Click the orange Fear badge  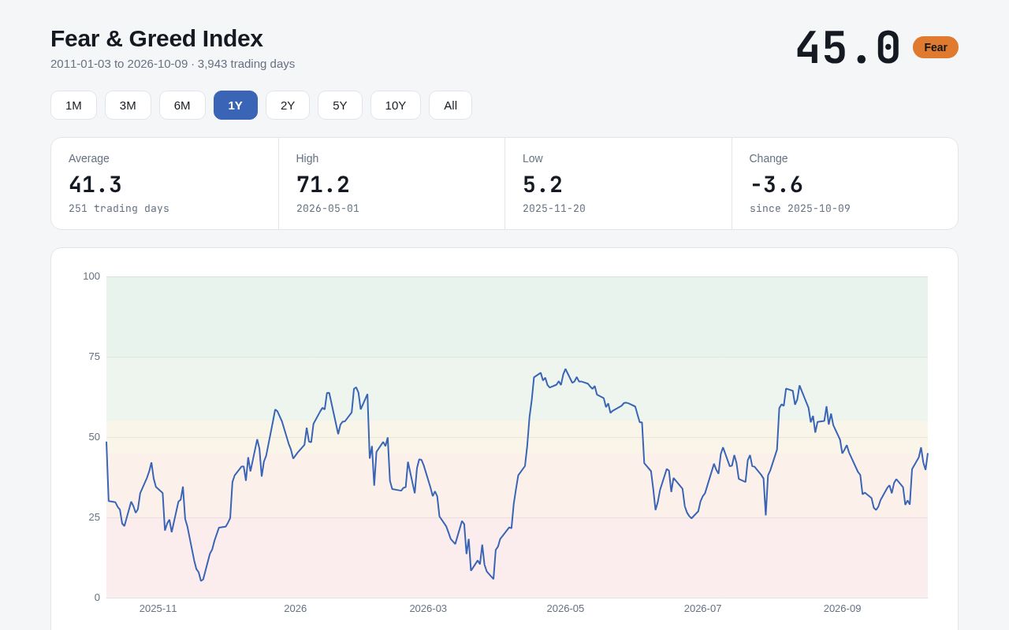[x=936, y=47]
